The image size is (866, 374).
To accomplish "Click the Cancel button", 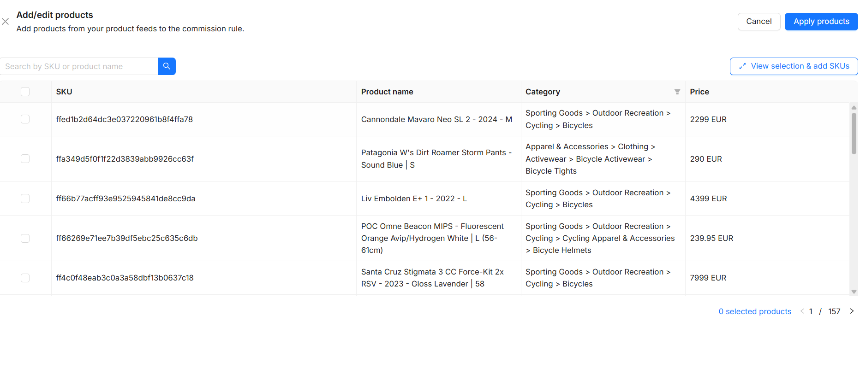I will [x=758, y=22].
